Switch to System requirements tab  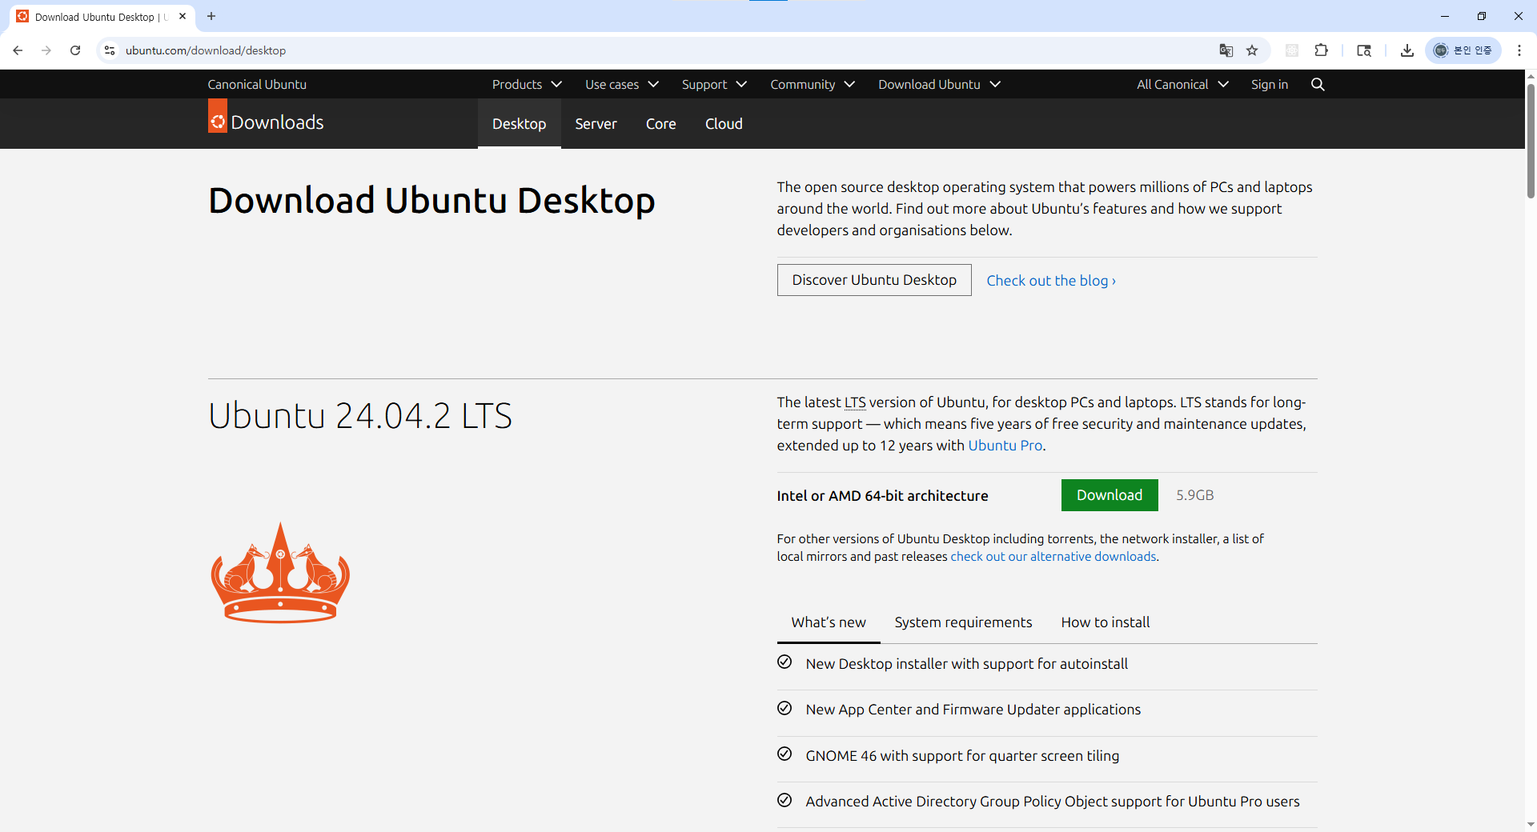[963, 622]
